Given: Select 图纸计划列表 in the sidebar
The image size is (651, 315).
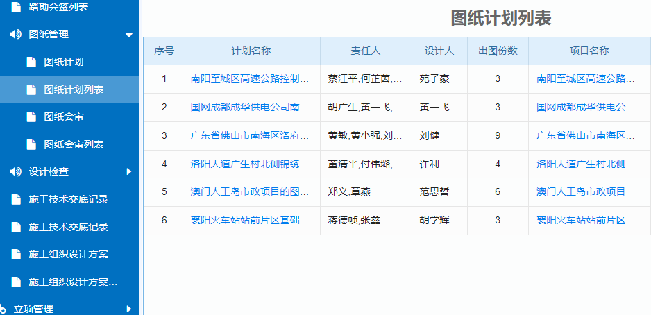Looking at the screenshot, I should pyautogui.click(x=74, y=90).
